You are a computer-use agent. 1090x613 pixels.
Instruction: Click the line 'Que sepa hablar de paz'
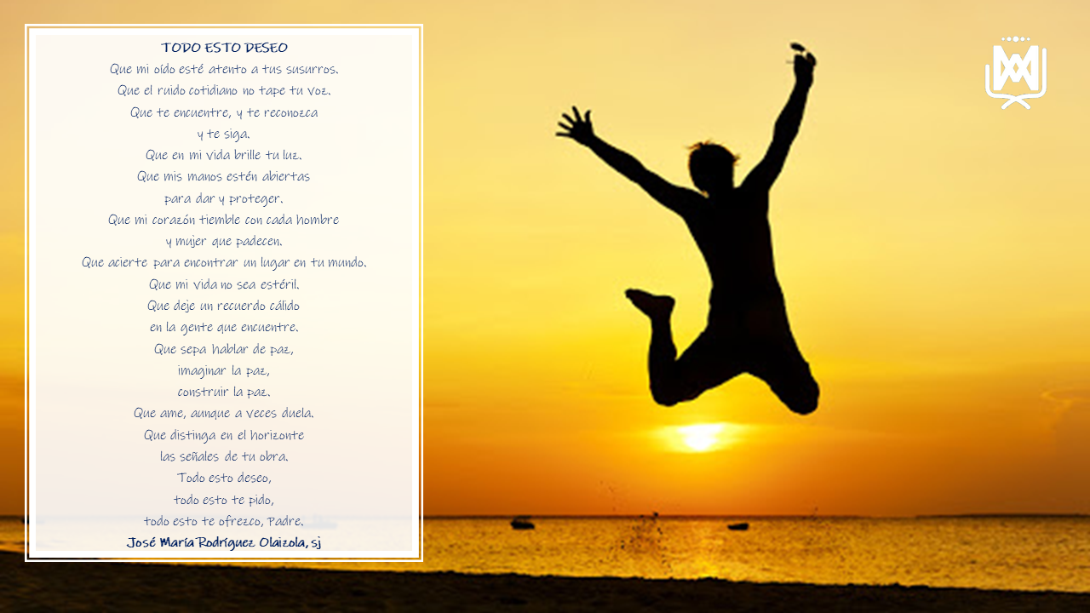coord(224,349)
